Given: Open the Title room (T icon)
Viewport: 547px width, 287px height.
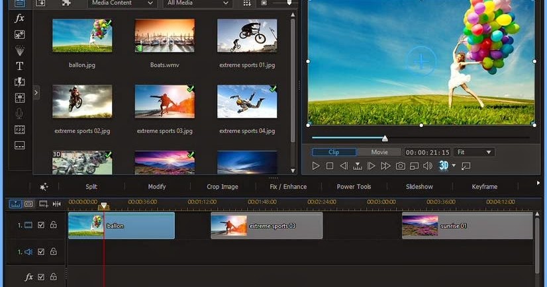Looking at the screenshot, I should click(x=20, y=66).
